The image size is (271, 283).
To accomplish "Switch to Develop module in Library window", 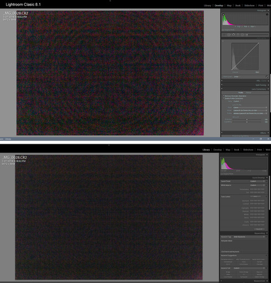I will [x=217, y=150].
